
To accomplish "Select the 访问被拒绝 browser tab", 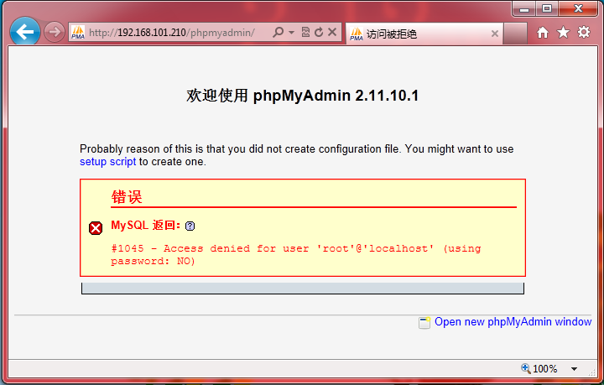I will pos(424,34).
